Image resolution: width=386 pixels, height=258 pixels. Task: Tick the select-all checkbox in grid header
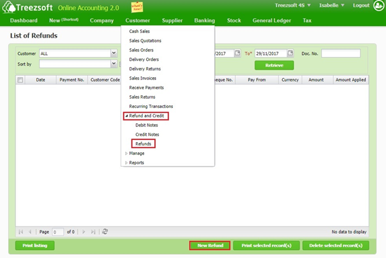pos(20,80)
